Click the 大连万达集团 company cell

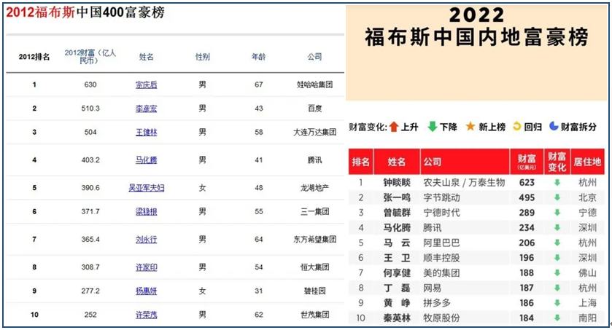[314, 132]
